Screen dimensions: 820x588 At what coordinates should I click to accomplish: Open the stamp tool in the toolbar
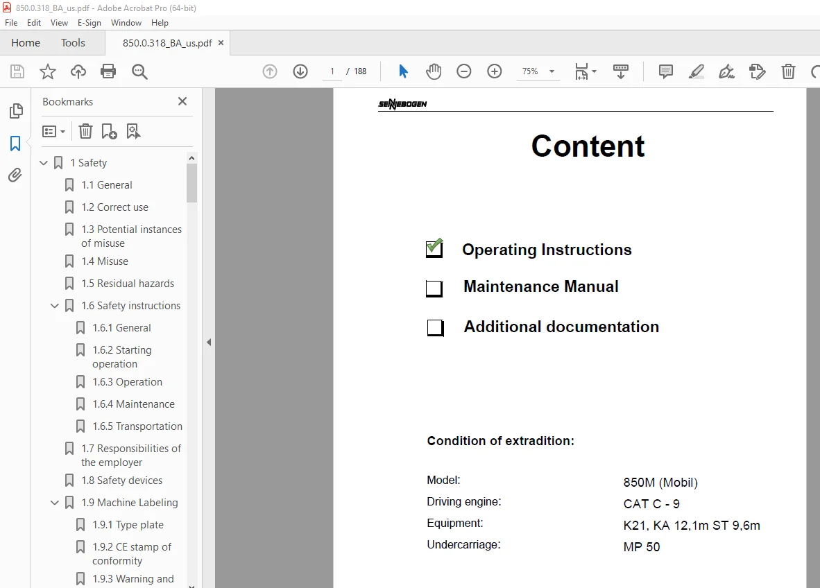pos(758,71)
